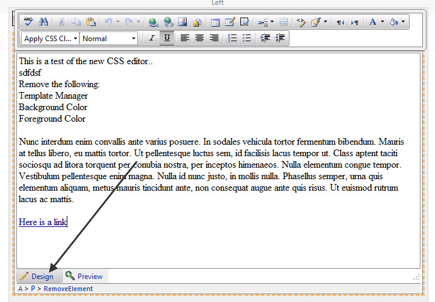The height and width of the screenshot is (302, 435).
Task: Click the editor resize grip corner
Action: coord(416,277)
